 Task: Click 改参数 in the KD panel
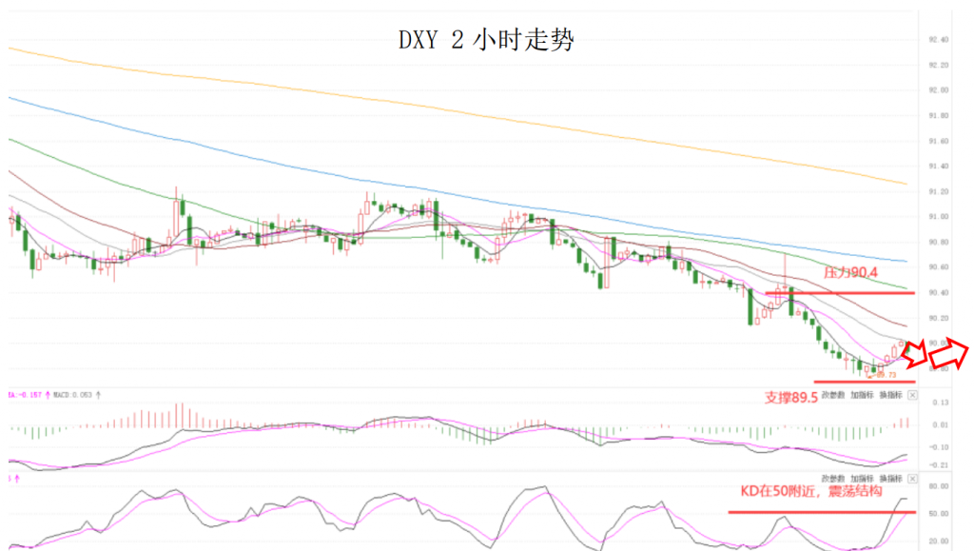pyautogui.click(x=833, y=479)
